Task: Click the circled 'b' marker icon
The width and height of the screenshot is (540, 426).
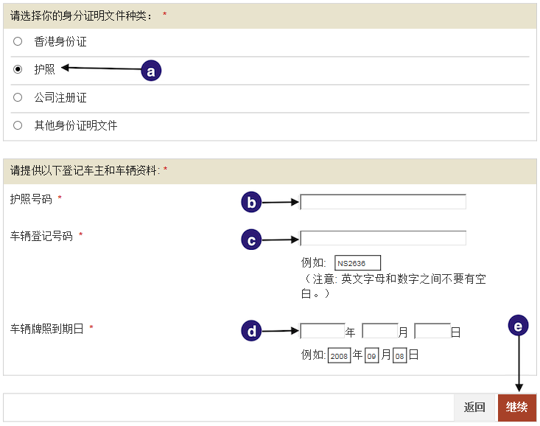Action: pyautogui.click(x=251, y=203)
